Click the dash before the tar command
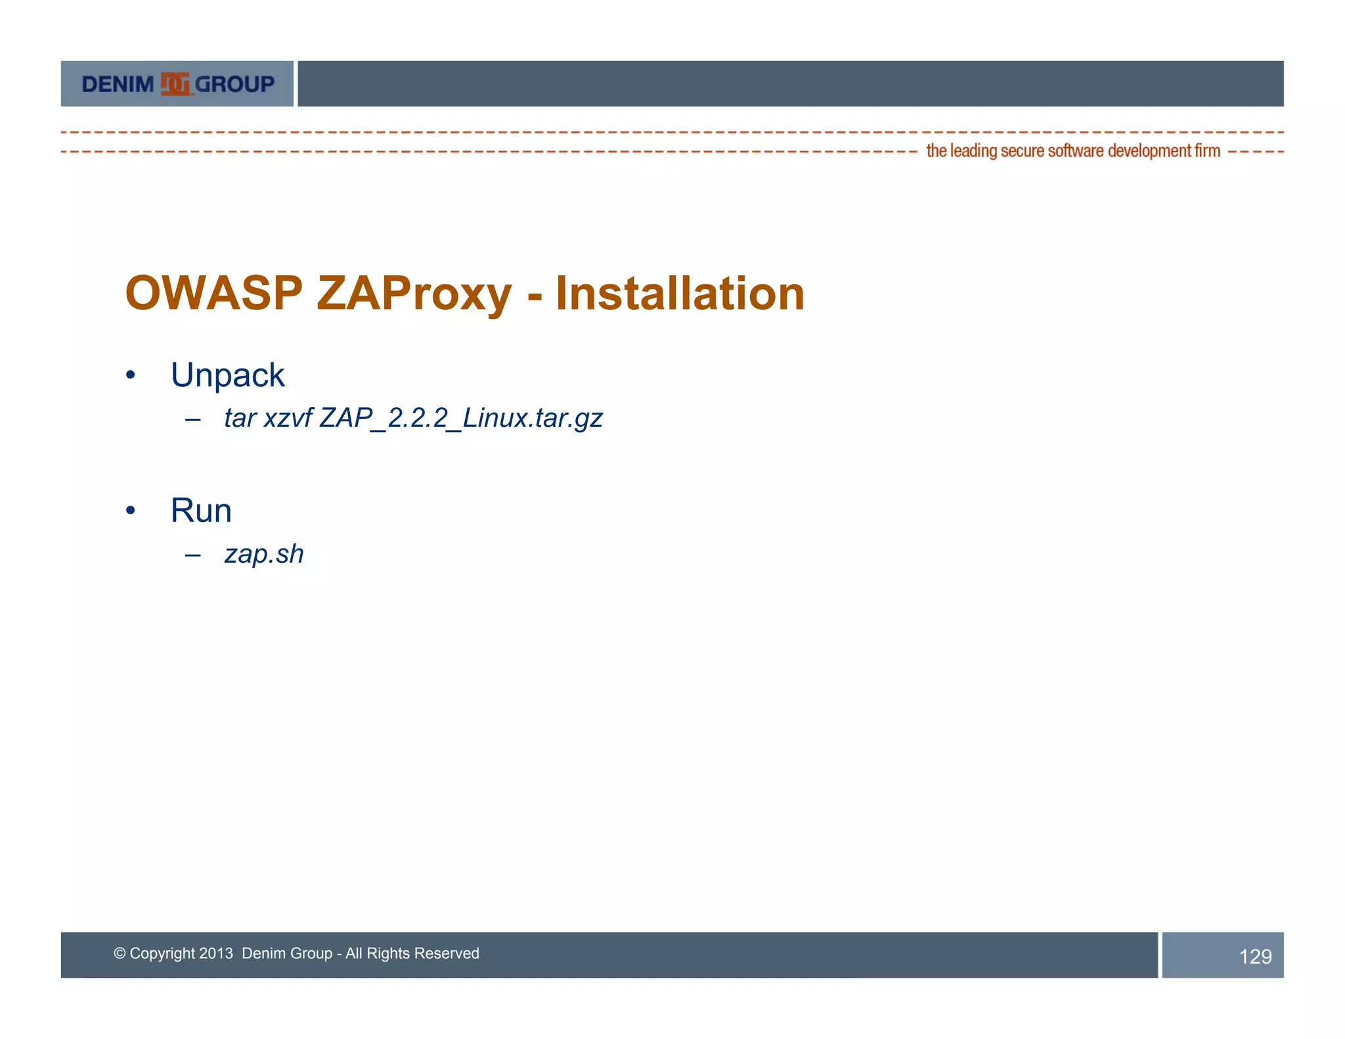Image resolution: width=1345 pixels, height=1039 pixels. tap(192, 419)
